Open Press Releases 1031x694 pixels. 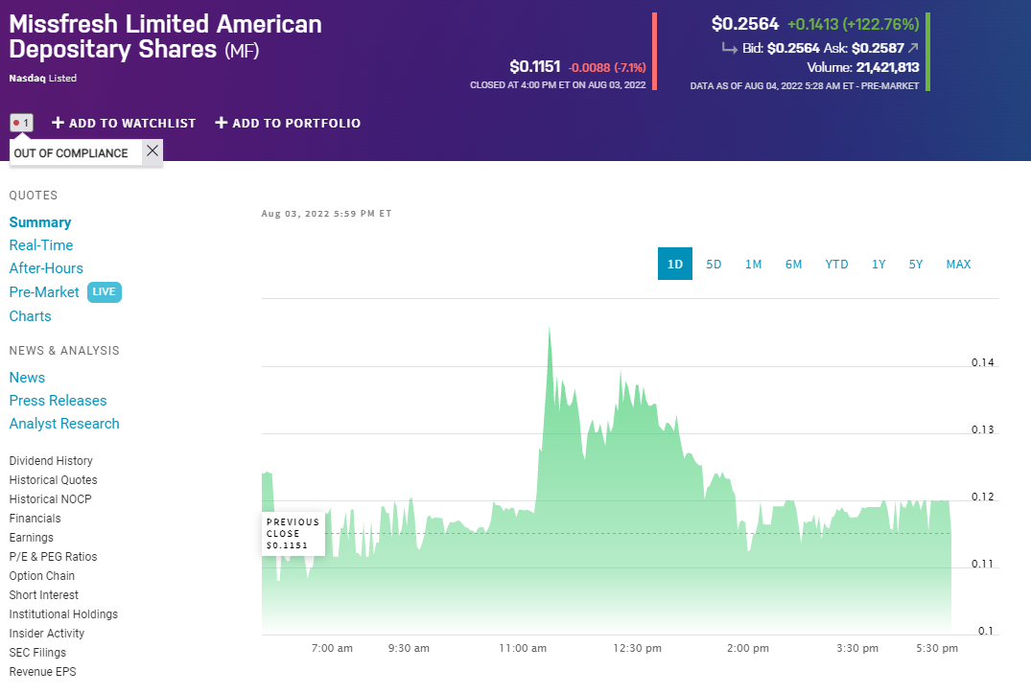tap(58, 400)
